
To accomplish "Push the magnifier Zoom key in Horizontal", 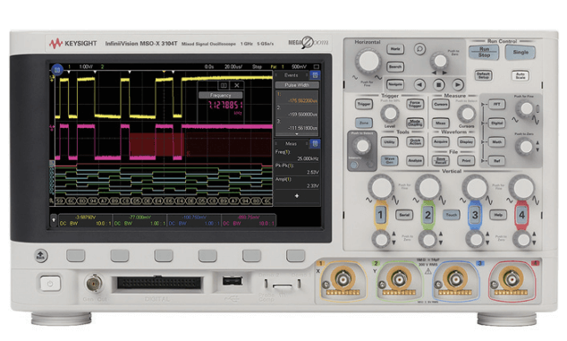I will [x=419, y=49].
